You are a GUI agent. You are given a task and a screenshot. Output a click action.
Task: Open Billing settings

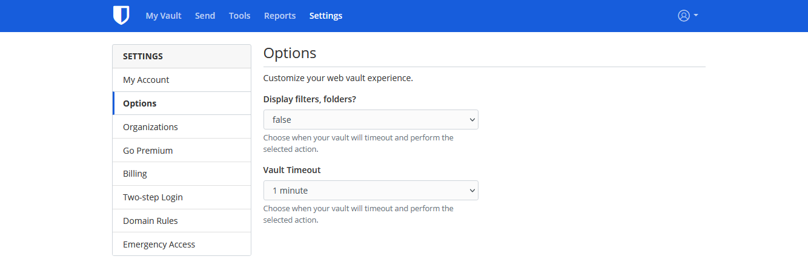click(182, 174)
